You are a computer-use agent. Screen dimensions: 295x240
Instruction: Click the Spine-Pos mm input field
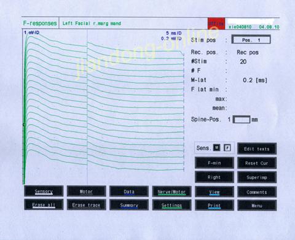pos(242,120)
